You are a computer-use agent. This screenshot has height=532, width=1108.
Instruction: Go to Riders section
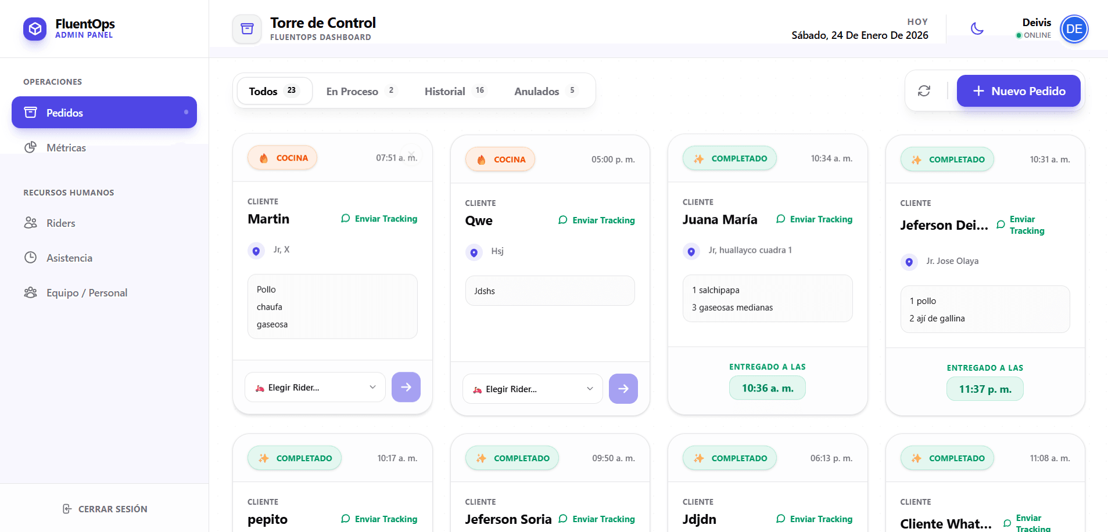pos(60,223)
